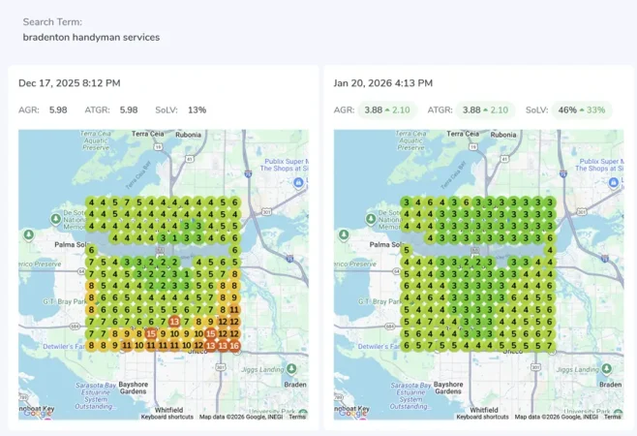637x436 pixels.
Task: Select the lone rank 5 point near Palma Sola on the January map
Action: click(407, 250)
